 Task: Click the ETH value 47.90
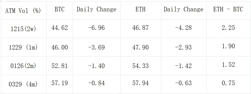(x=140, y=48)
